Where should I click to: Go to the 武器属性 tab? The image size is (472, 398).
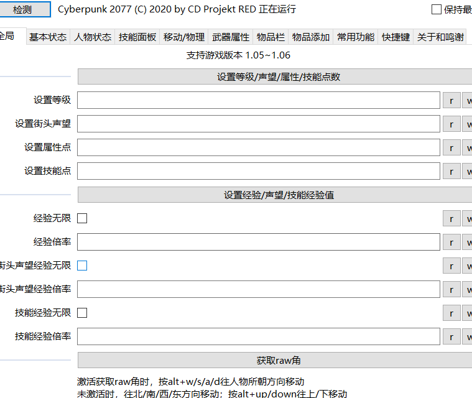231,37
